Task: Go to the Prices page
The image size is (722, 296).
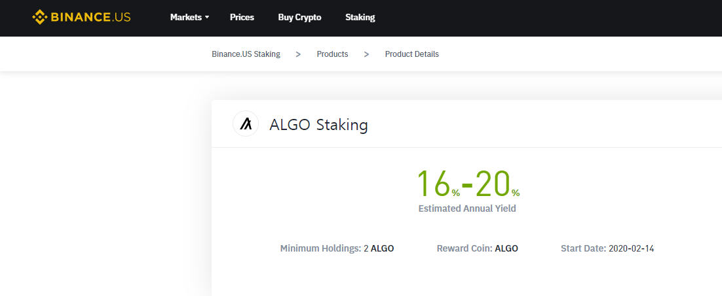Action: click(x=242, y=18)
